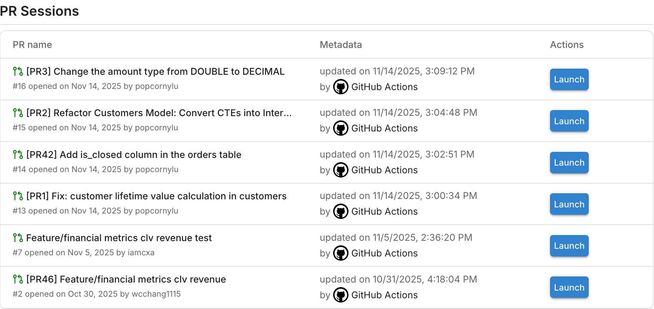Click pull request icon beside PR46 financial metrics
The width and height of the screenshot is (654, 309).
[x=18, y=279]
